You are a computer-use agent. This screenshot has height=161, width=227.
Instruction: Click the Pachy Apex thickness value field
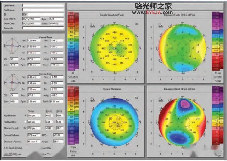(34, 122)
